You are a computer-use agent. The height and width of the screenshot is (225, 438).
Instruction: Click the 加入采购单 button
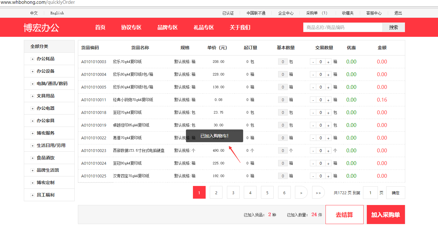(386, 215)
